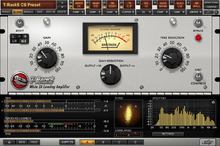The image size is (220, 146).
Task: Select the previous preset with up arrow
Action: 62,3
